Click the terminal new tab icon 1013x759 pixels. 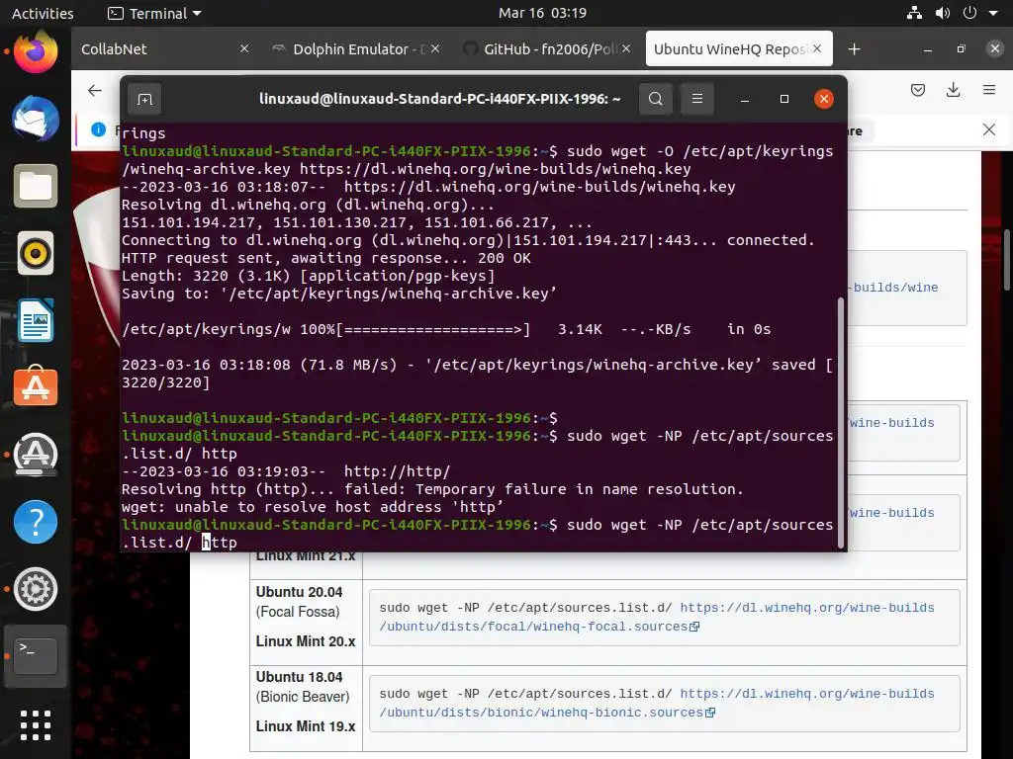[144, 99]
